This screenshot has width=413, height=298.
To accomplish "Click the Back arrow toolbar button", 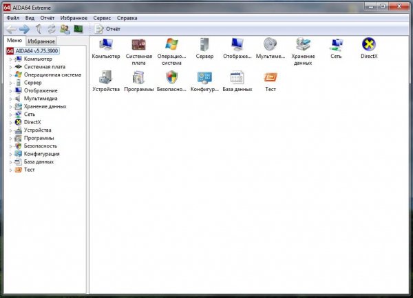I will tap(11, 29).
